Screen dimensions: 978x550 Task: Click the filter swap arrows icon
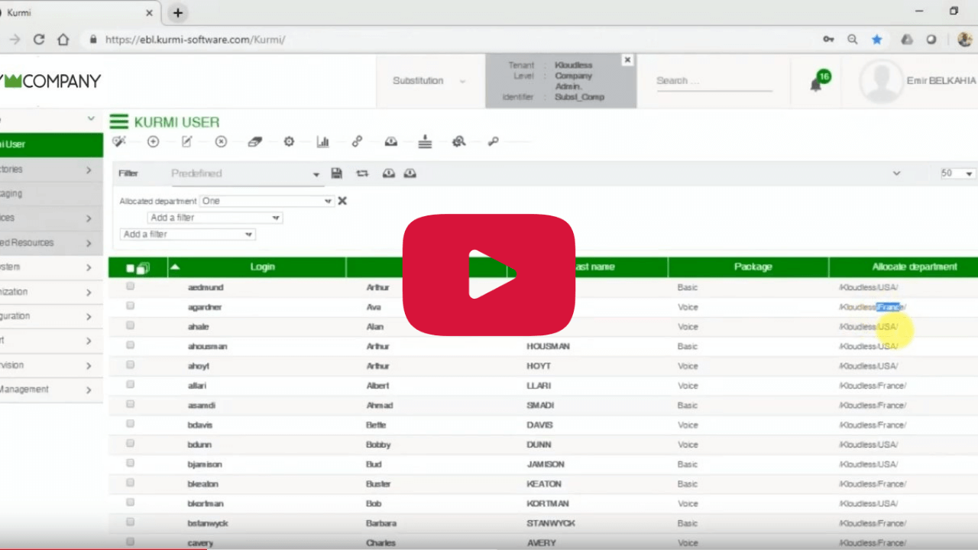[362, 173]
